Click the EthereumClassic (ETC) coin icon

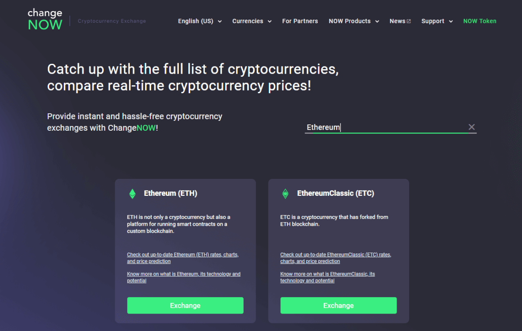pos(285,194)
